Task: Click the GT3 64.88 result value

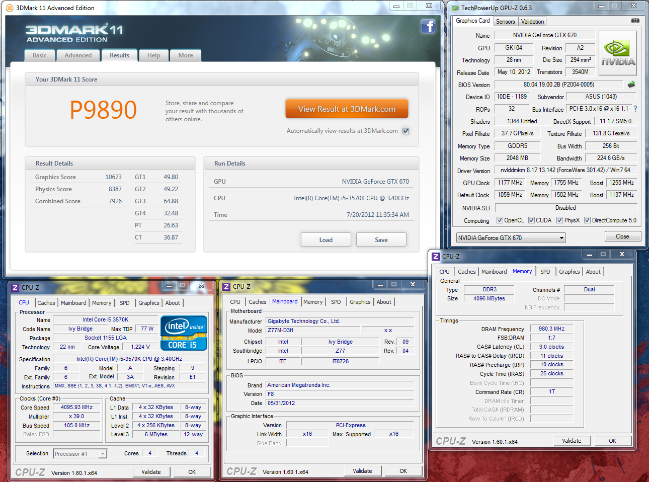Action: tap(171, 201)
